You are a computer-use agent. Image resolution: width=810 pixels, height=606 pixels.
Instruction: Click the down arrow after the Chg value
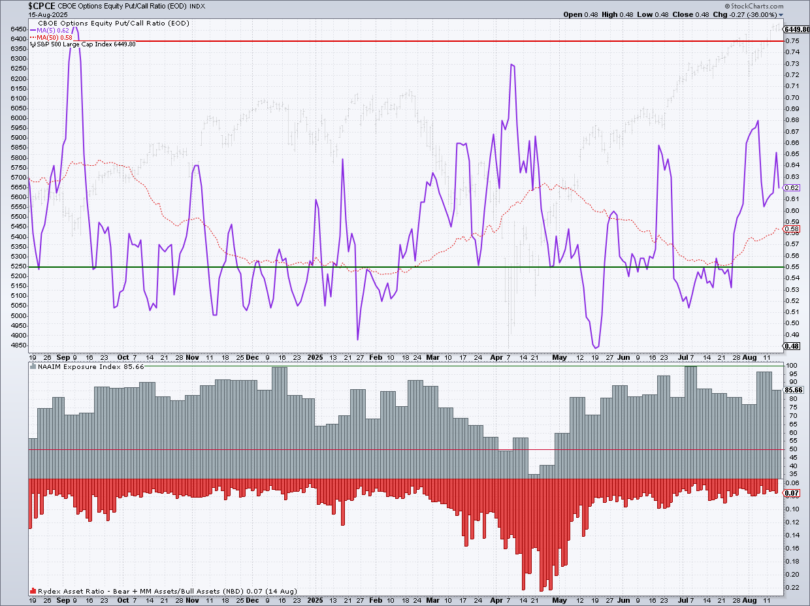click(x=782, y=14)
